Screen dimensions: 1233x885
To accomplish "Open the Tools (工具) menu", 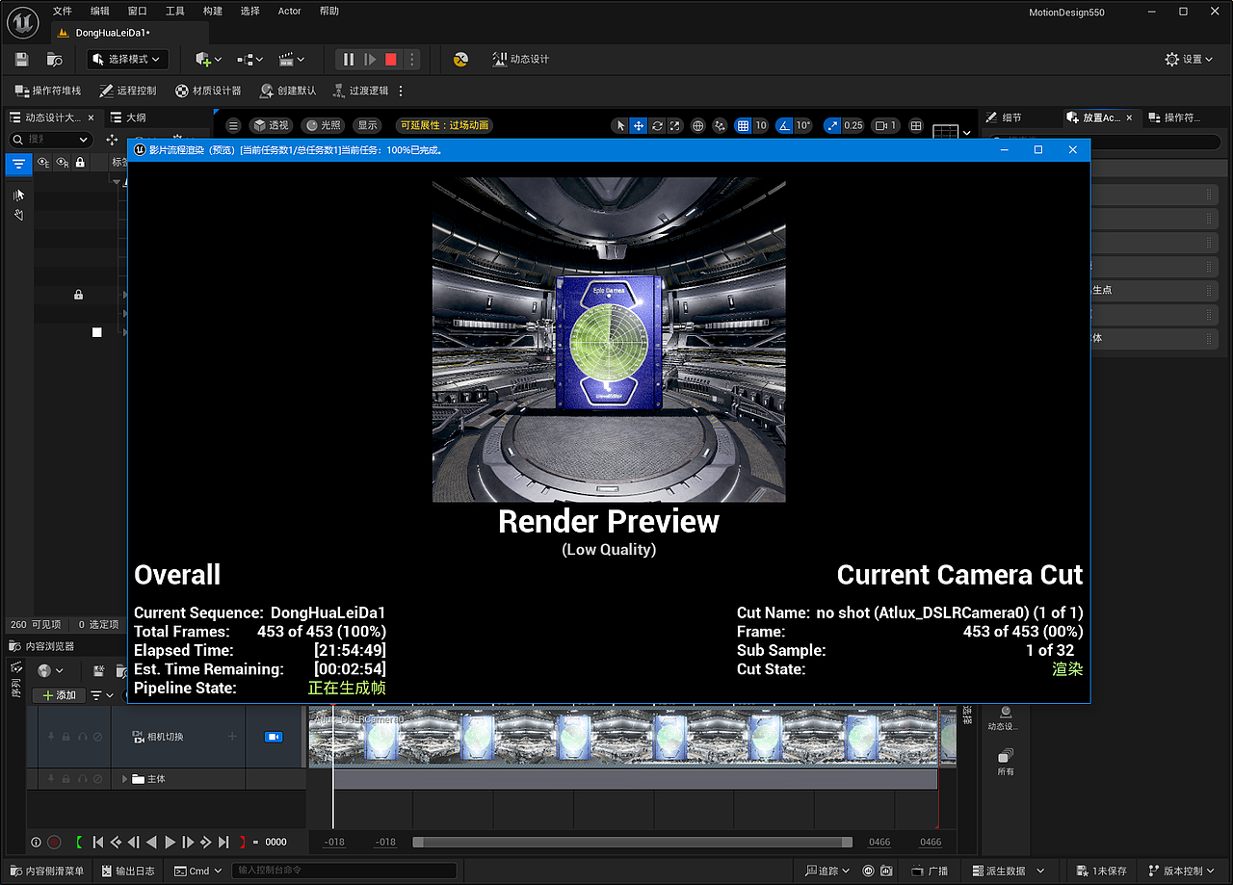I will 174,11.
